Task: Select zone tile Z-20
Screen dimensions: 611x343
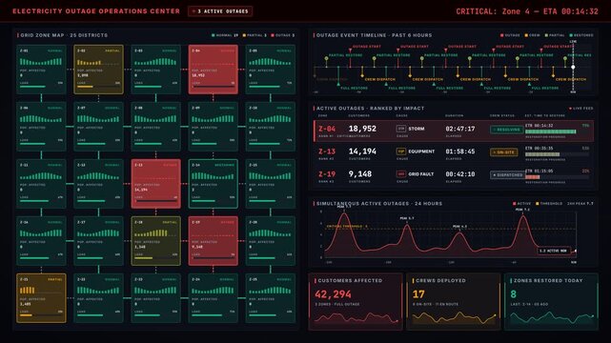Action: (x=271, y=241)
